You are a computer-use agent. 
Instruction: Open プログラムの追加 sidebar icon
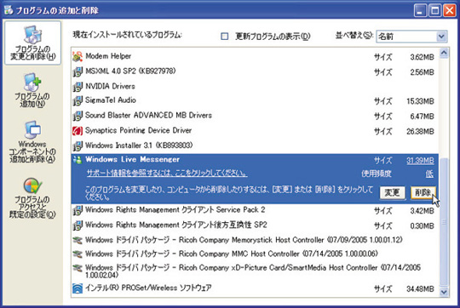[32, 90]
